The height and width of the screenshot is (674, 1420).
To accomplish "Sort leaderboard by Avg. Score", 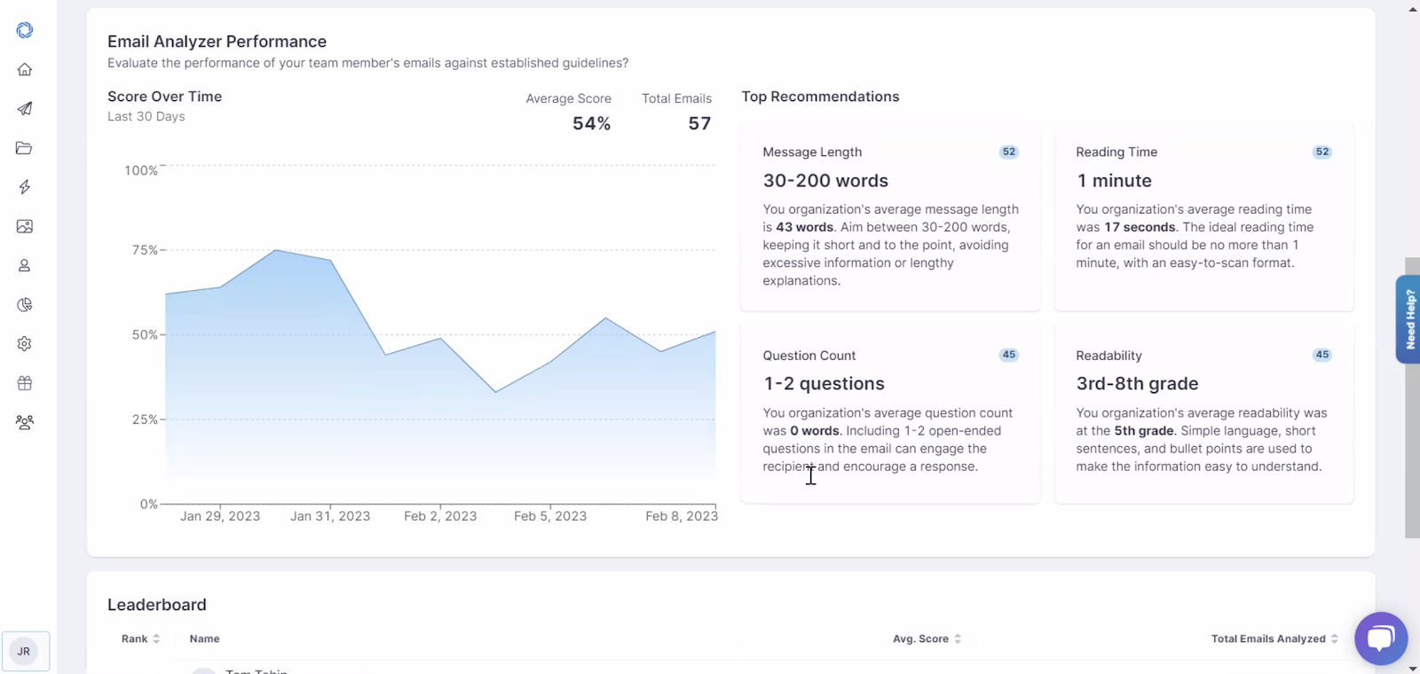I will point(927,639).
